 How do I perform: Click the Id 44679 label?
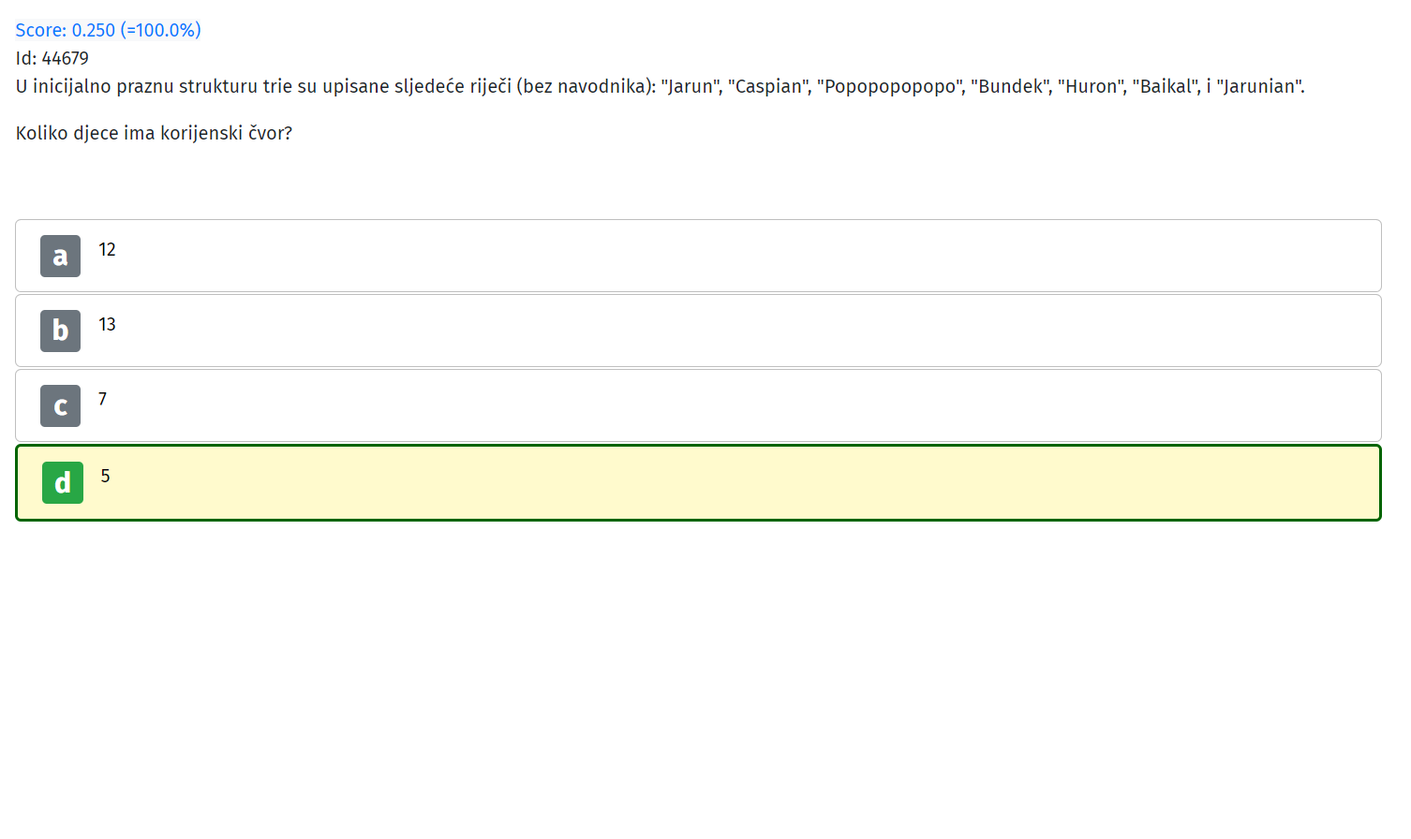pyautogui.click(x=52, y=58)
